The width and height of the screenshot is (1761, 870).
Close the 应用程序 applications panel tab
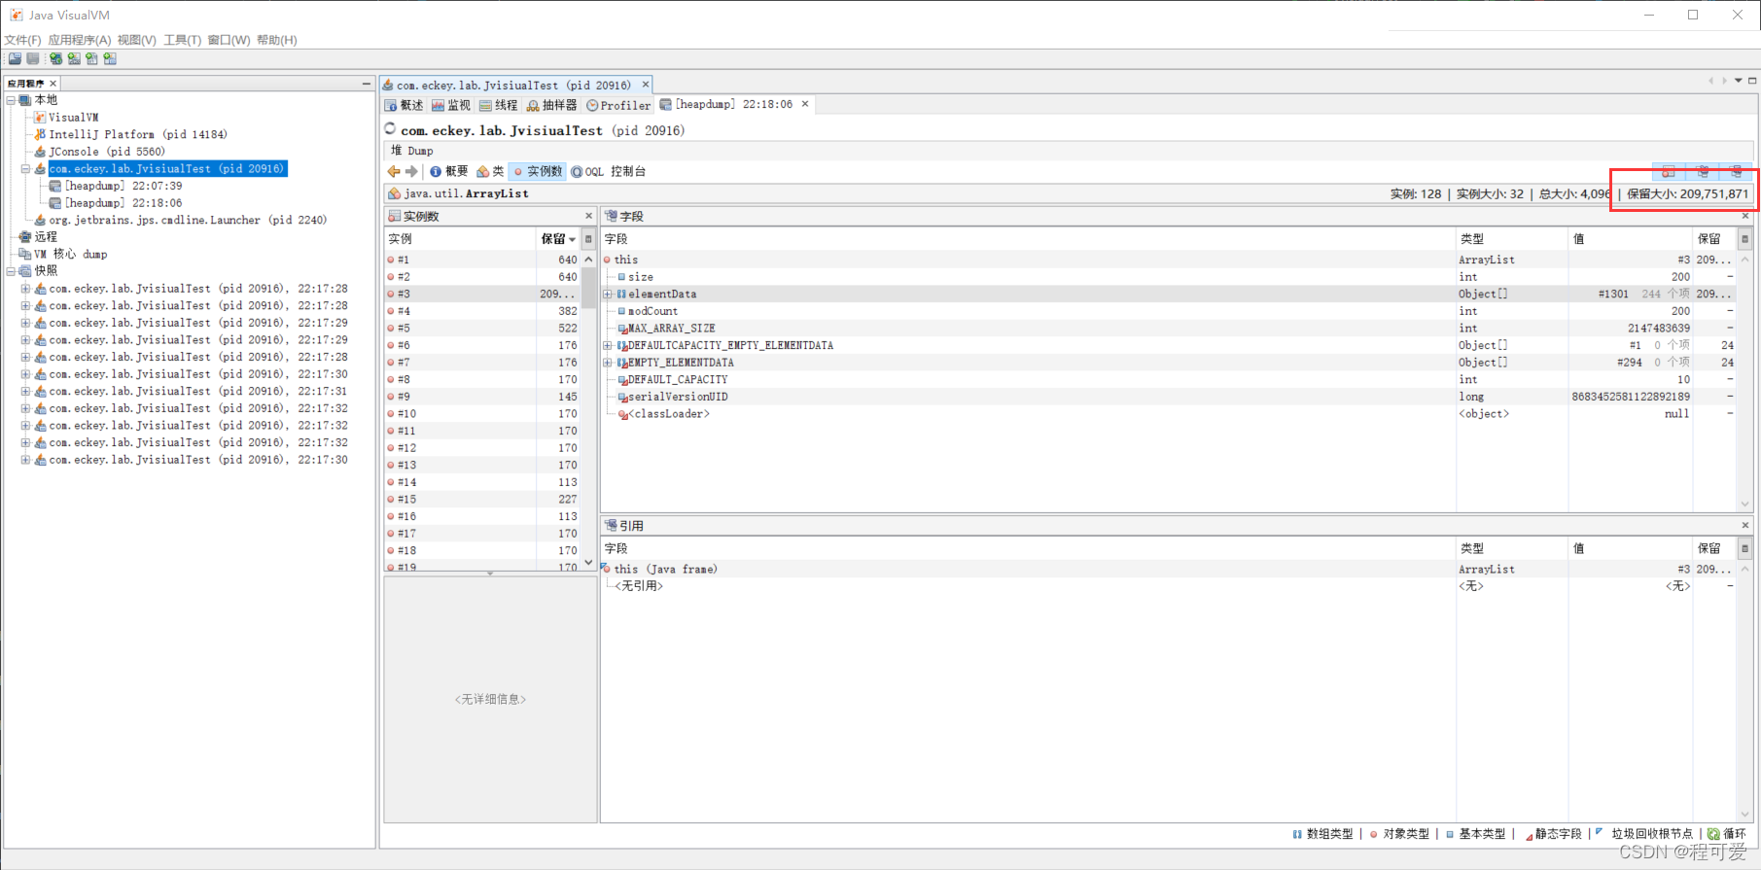(53, 84)
